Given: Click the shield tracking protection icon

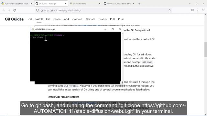Looking at the screenshot, I should click(38, 10).
